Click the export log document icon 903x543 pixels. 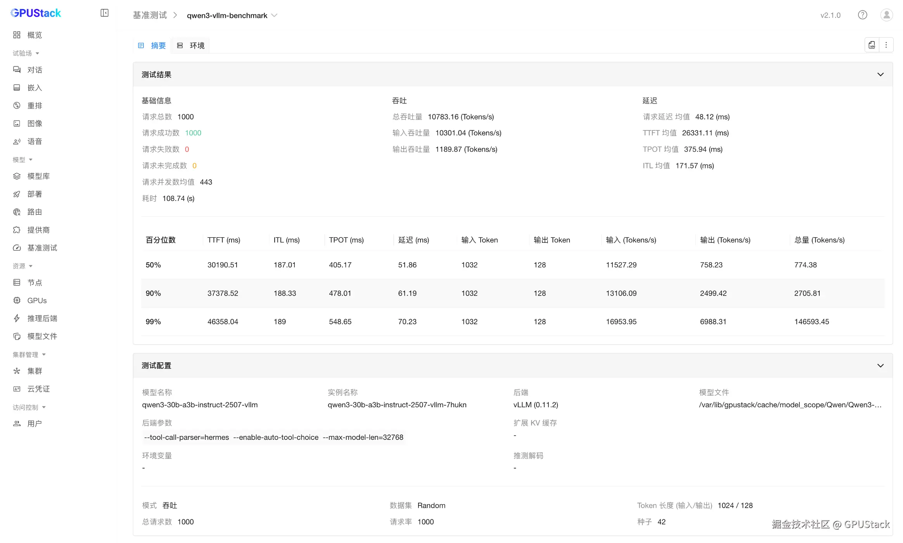coord(872,45)
